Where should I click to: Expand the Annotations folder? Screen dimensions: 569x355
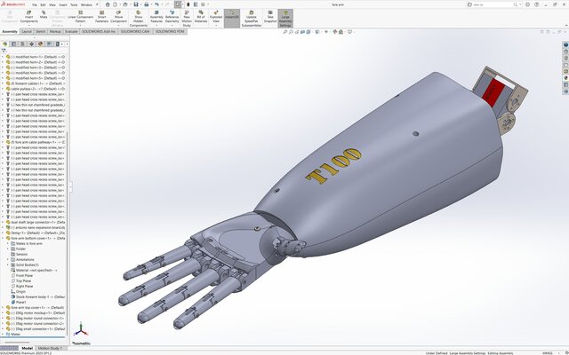click(8, 259)
